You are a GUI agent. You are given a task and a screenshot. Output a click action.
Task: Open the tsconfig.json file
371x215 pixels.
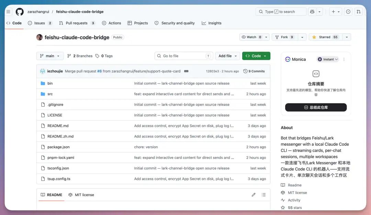pos(58,168)
